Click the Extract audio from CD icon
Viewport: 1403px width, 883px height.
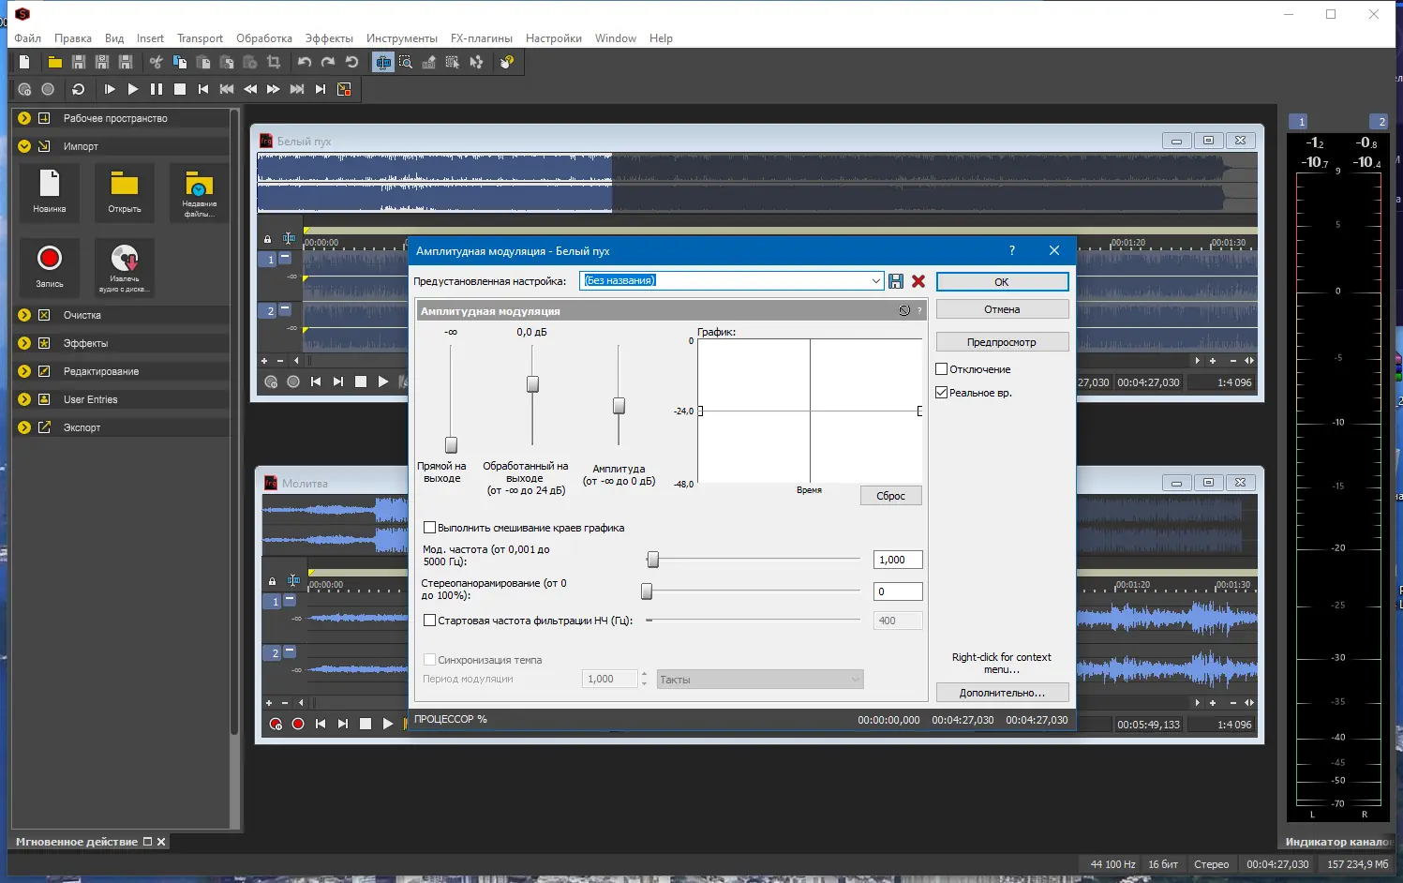tap(125, 267)
